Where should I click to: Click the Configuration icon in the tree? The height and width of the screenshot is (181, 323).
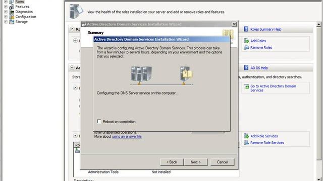point(12,17)
